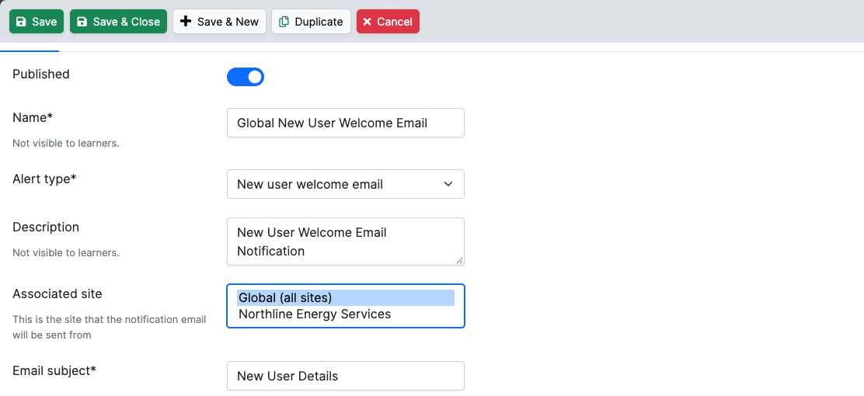Viewport: 864px width, 396px height.
Task: Open the Alert type dropdown
Action: coord(346,184)
